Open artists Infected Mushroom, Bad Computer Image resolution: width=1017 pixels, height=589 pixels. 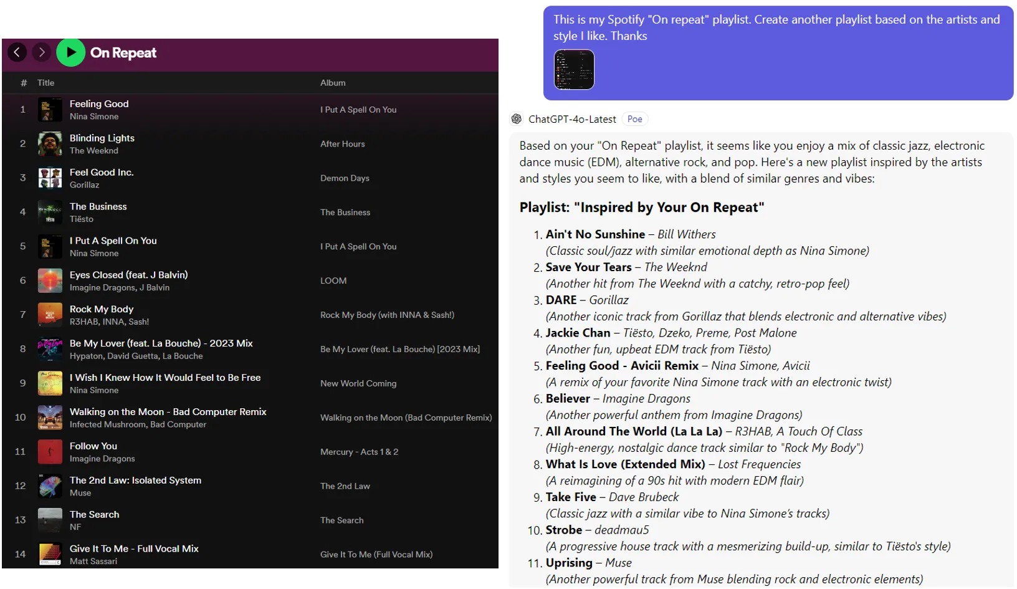[x=138, y=425]
